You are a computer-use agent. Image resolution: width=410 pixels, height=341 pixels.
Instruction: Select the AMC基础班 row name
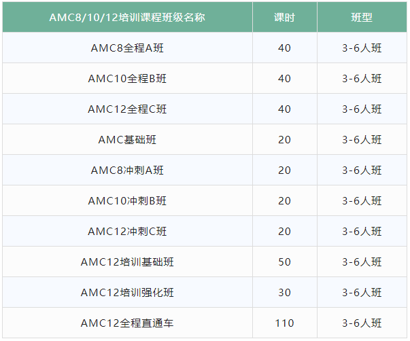point(127,140)
